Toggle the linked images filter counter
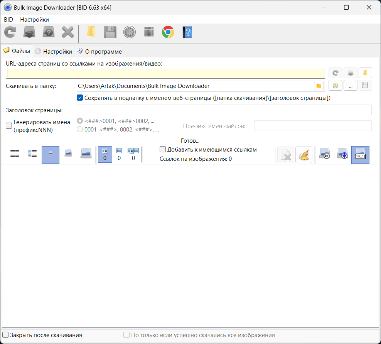381x344 pixels. coord(105,155)
